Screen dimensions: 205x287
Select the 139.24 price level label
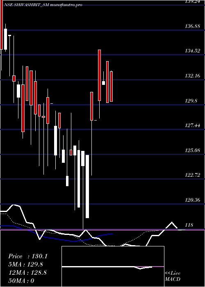192,2
